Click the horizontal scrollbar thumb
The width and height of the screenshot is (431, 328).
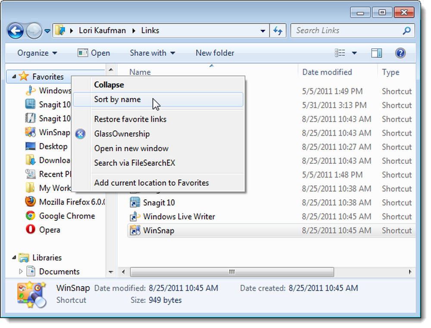click(x=232, y=272)
